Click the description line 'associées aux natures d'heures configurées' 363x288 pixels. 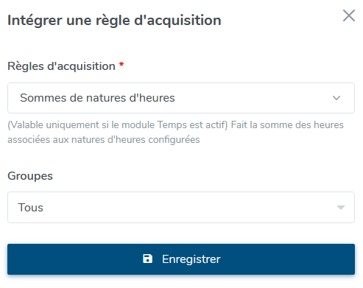tap(104, 140)
